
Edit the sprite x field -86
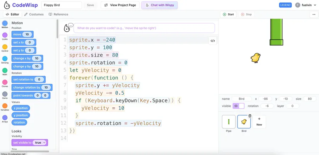(265, 99)
